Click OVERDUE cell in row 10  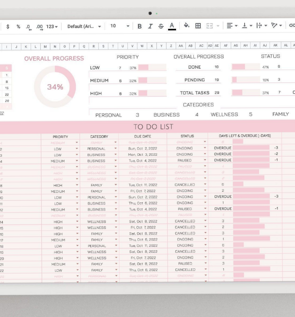pos(223,197)
